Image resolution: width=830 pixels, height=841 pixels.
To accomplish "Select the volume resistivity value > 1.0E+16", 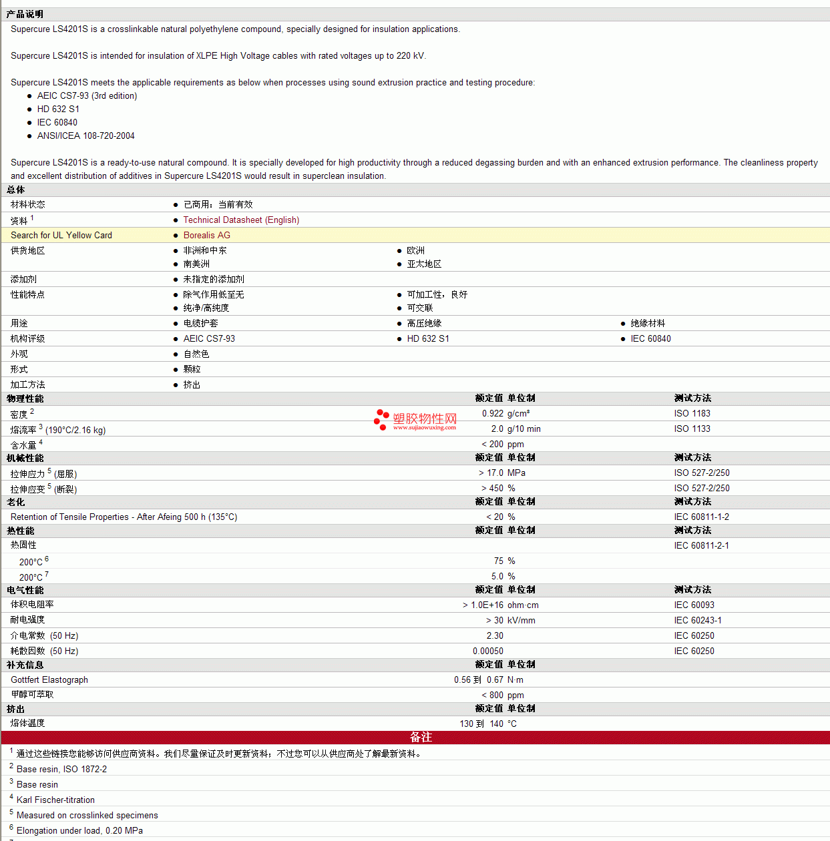I will click(x=483, y=605).
